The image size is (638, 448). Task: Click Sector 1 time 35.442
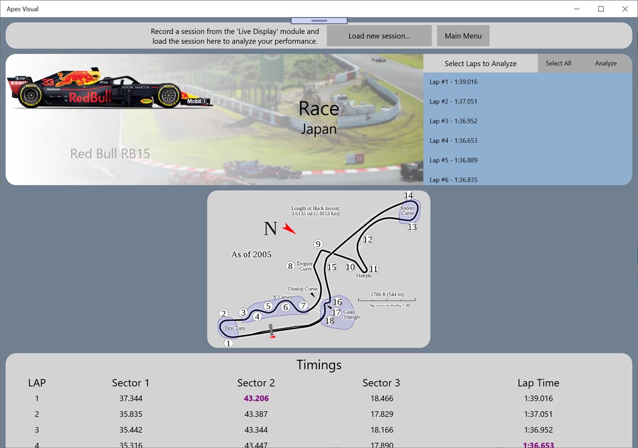[130, 430]
